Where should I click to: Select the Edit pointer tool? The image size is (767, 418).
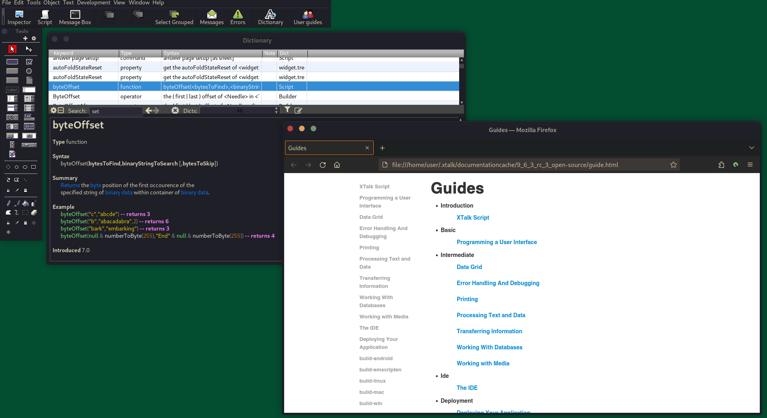coord(29,49)
